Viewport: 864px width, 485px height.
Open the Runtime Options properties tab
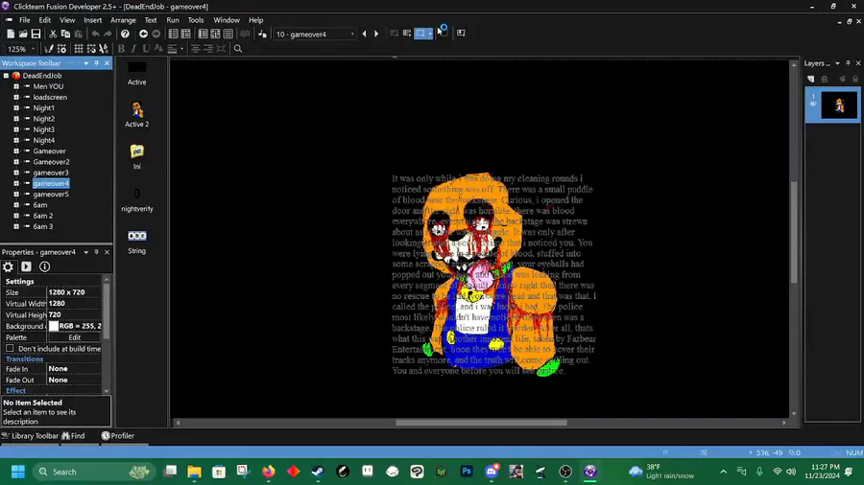coord(27,266)
